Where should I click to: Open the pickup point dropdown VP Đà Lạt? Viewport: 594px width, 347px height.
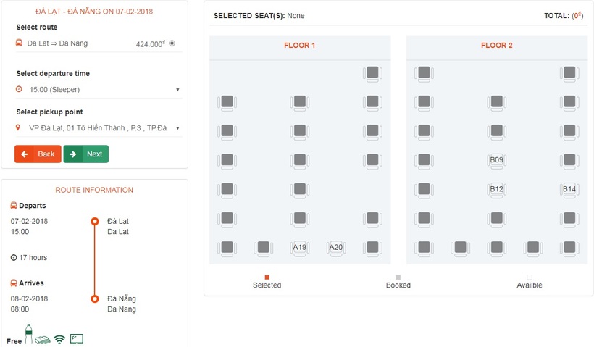(99, 128)
